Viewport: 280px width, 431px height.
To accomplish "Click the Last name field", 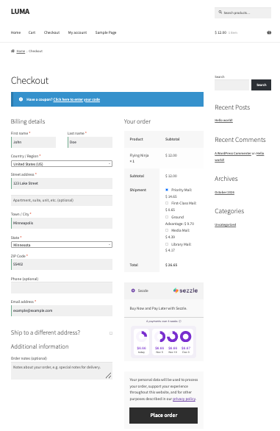I will (x=90, y=142).
